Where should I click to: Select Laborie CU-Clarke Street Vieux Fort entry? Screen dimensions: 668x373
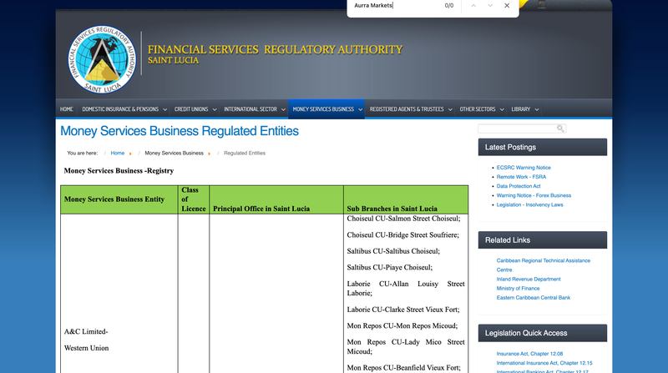coord(403,310)
